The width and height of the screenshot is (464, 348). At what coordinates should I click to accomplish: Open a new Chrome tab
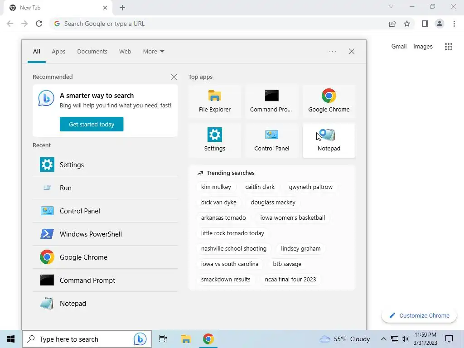pyautogui.click(x=122, y=8)
